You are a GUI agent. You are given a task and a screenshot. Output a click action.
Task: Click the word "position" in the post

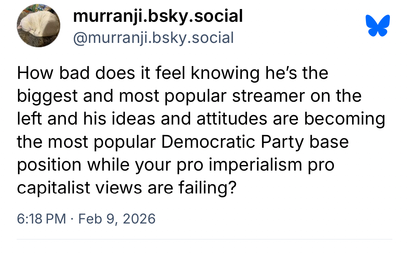pyautogui.click(x=49, y=165)
